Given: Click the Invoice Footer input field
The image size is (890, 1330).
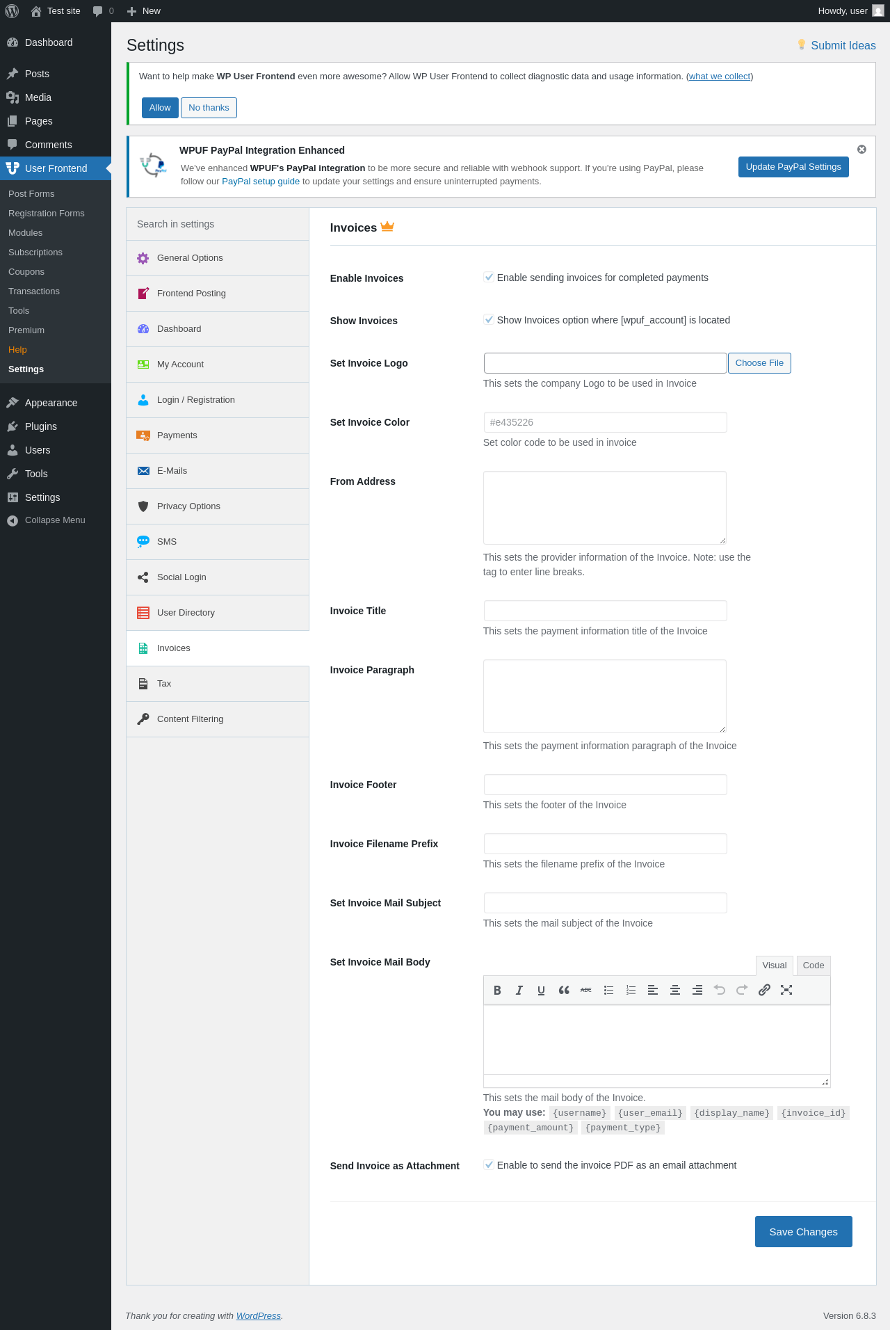Looking at the screenshot, I should (x=606, y=785).
